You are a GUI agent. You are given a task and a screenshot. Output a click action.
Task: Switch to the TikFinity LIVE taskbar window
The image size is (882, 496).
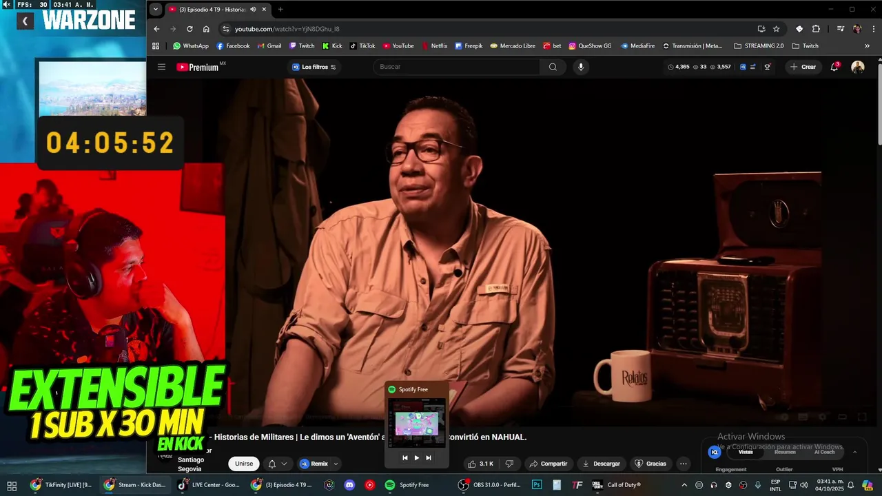(x=61, y=485)
